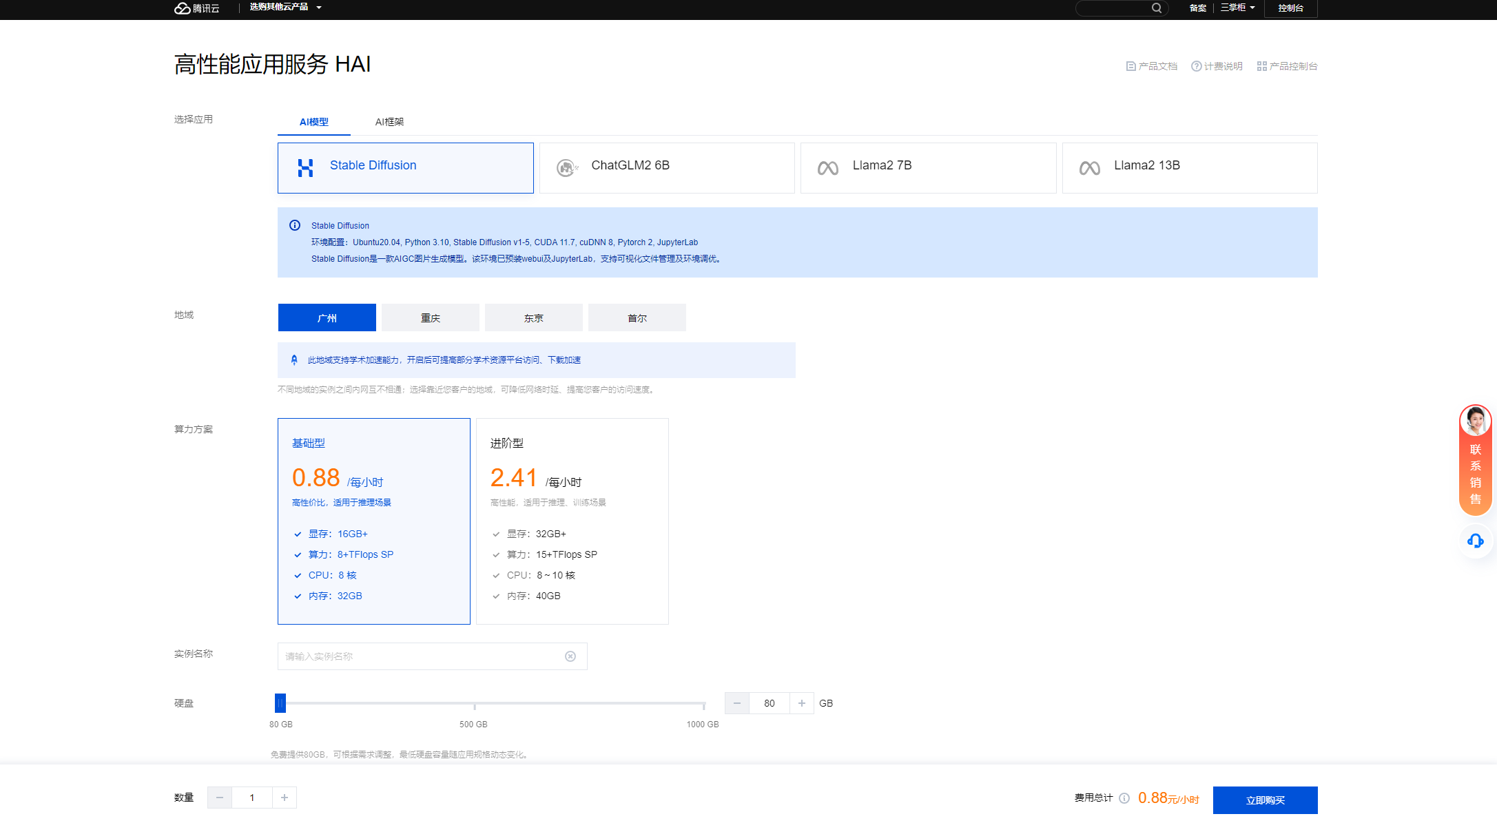Expand the 选购其他云产品 dropdown
1497x823 pixels.
pyautogui.click(x=285, y=8)
